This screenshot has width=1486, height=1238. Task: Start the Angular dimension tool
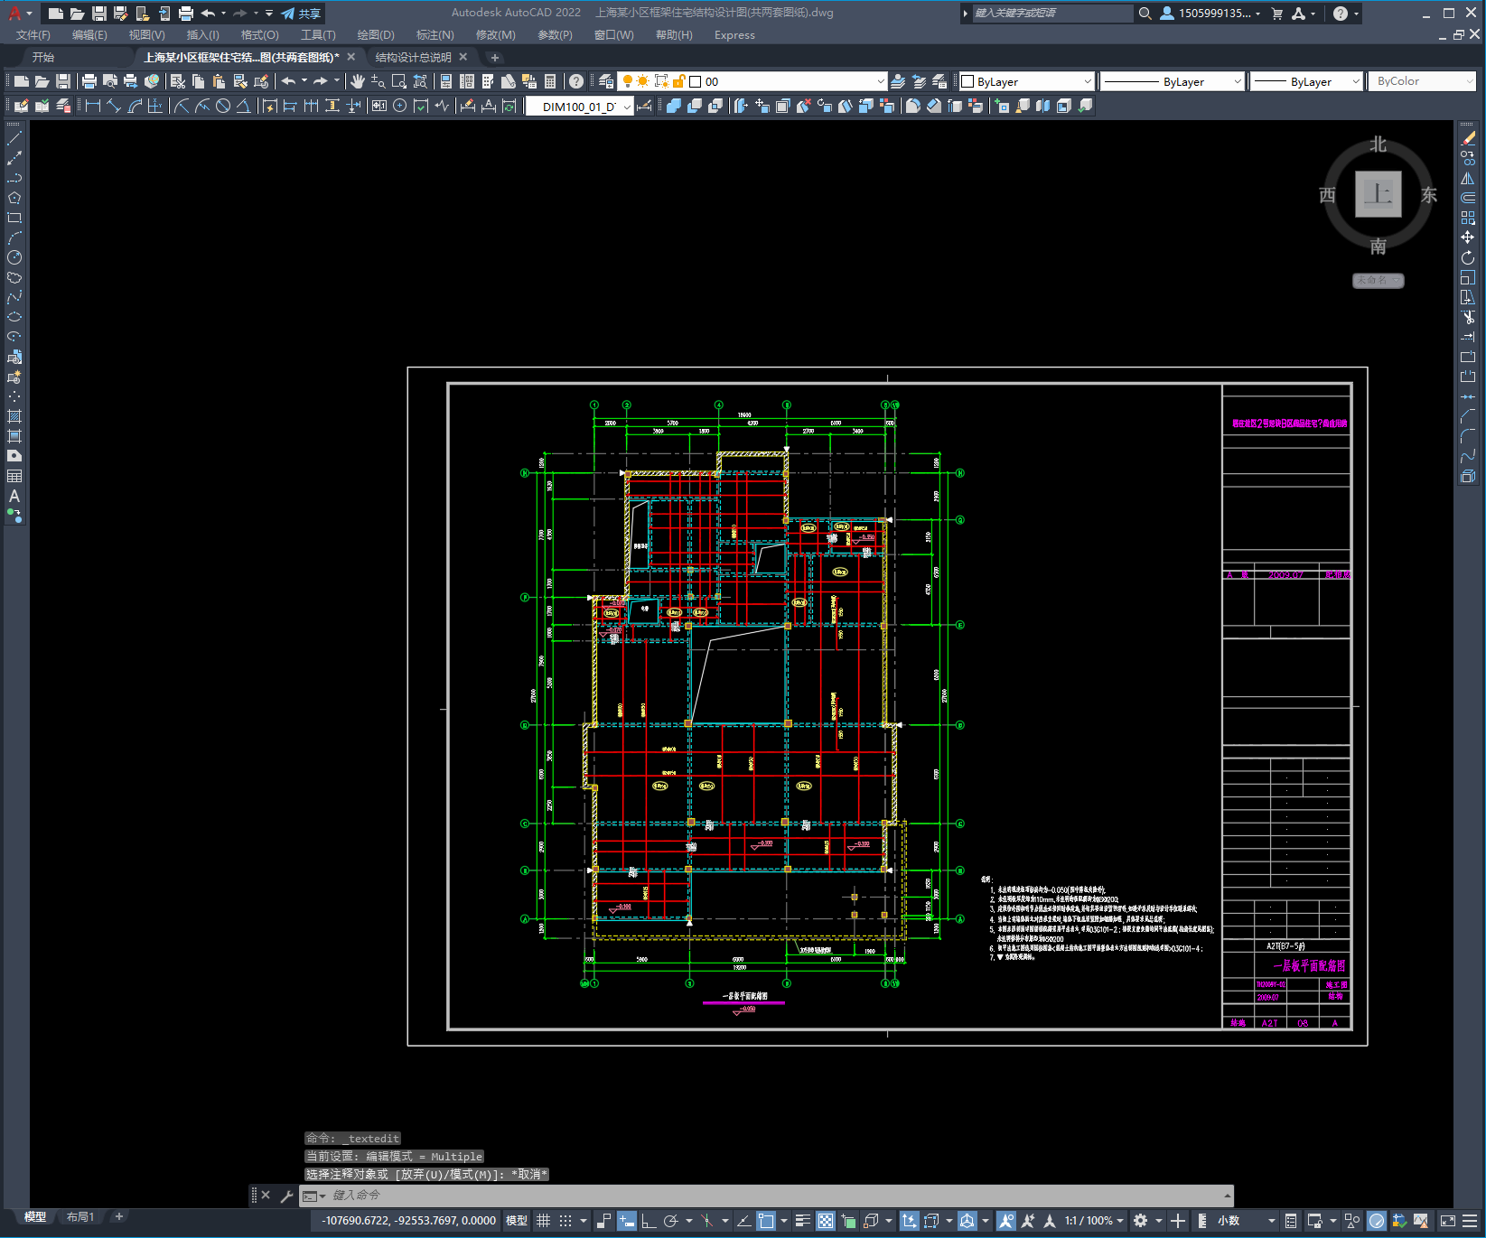243,106
